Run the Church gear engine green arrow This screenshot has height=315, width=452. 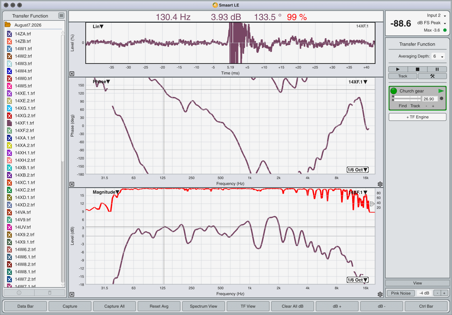coord(441,91)
